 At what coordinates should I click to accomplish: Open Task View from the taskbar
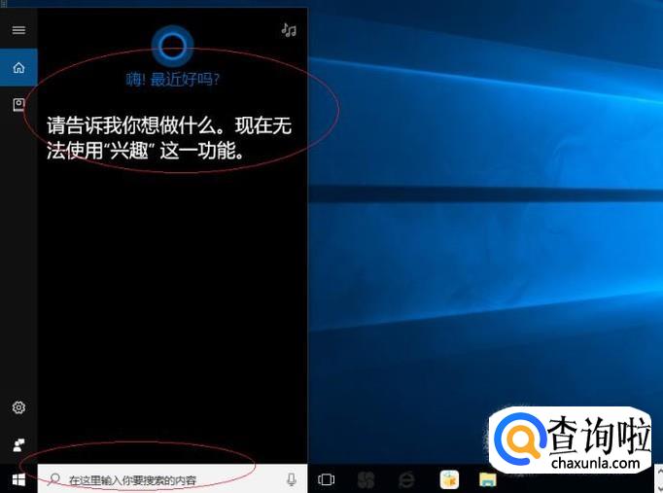(327, 479)
